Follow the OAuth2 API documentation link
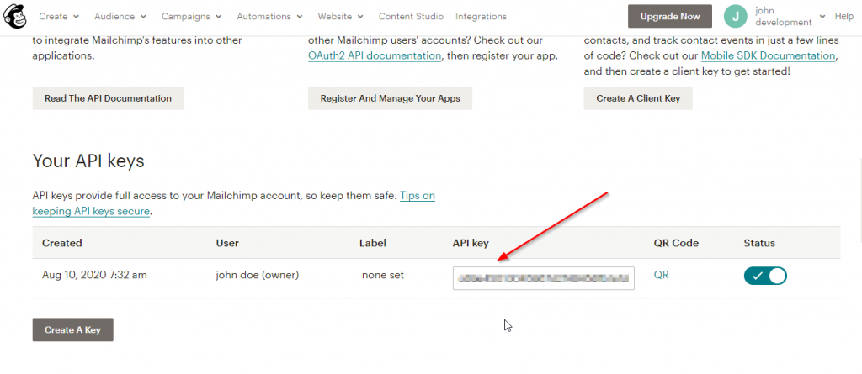This screenshot has height=374, width=862. click(375, 55)
